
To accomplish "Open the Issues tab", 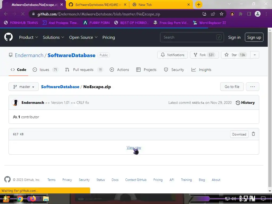I will [x=45, y=70].
